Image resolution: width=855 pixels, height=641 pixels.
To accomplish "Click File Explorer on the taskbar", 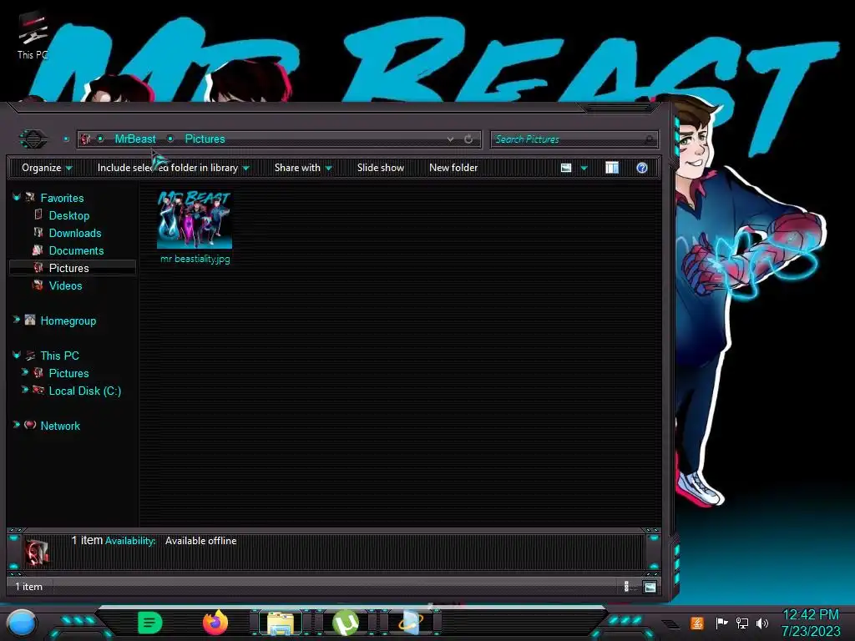I will [x=281, y=623].
